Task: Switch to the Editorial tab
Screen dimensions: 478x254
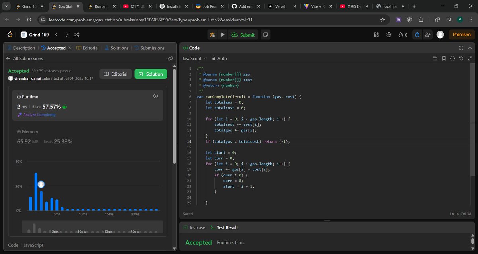Action: pyautogui.click(x=87, y=48)
